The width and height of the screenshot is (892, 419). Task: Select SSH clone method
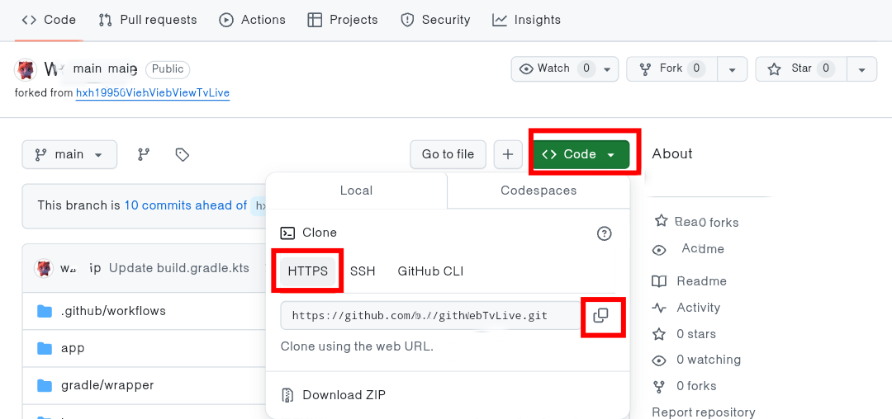[x=363, y=271]
